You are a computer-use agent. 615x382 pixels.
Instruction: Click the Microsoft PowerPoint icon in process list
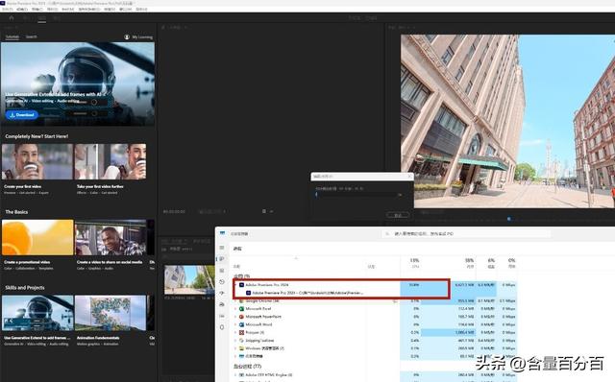pyautogui.click(x=241, y=317)
